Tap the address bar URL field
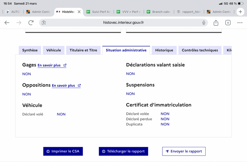This screenshot has height=162, width=247. [x=124, y=23]
